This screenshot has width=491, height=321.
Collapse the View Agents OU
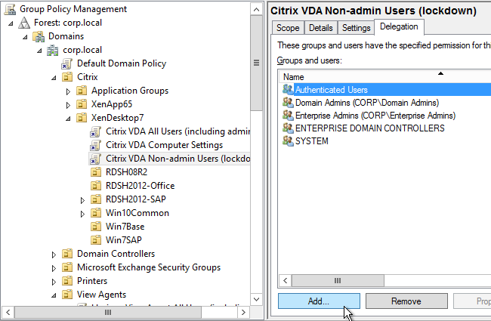pyautogui.click(x=54, y=295)
